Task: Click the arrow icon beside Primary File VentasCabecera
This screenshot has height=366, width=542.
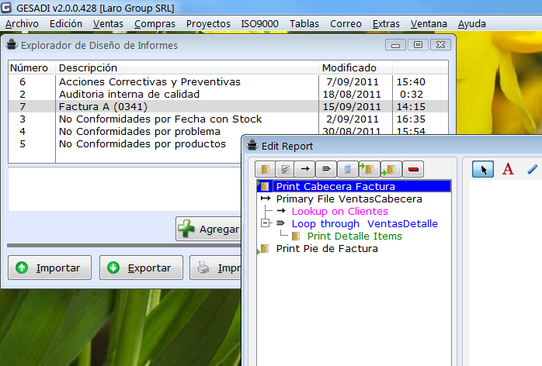Action: click(x=266, y=199)
